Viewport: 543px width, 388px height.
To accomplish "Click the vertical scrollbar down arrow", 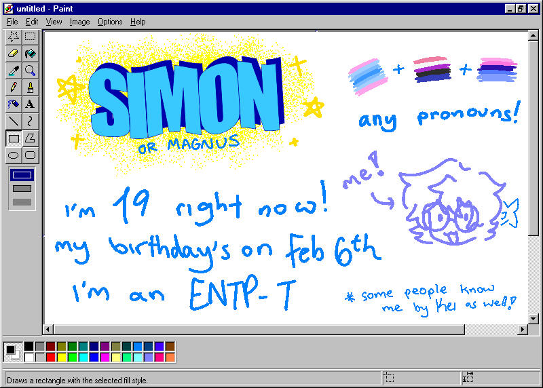I will pyautogui.click(x=533, y=319).
